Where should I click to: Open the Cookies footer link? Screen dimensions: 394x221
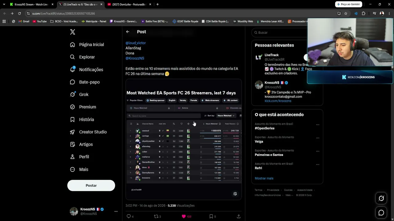[x=288, y=190]
